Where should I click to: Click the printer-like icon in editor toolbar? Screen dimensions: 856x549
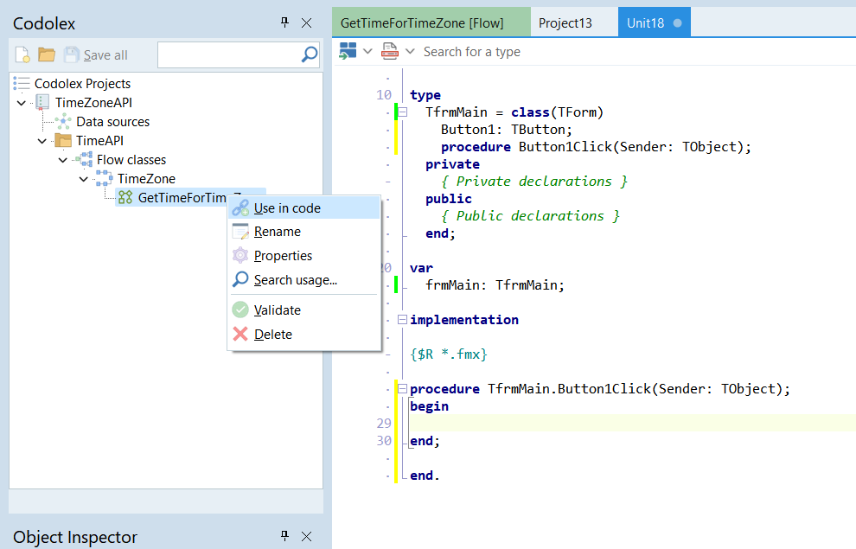pyautogui.click(x=390, y=51)
